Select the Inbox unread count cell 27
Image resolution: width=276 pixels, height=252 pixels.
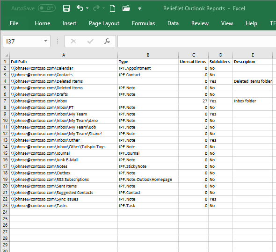tap(194, 101)
